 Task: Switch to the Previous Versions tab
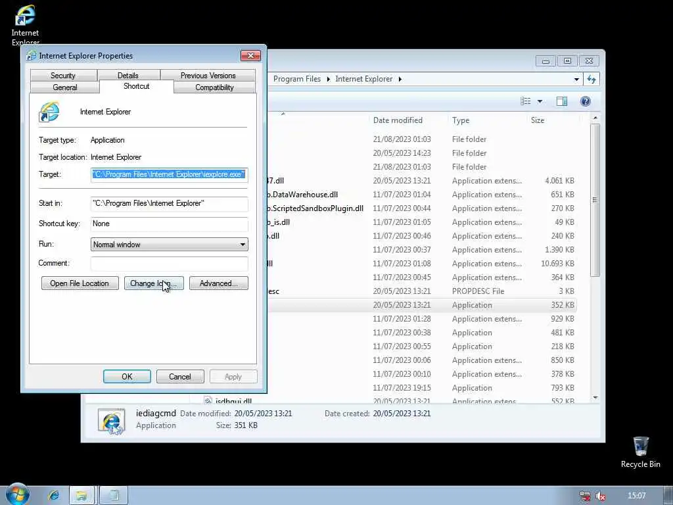coord(208,76)
